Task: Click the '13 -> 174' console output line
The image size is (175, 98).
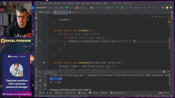Action: click(55, 82)
